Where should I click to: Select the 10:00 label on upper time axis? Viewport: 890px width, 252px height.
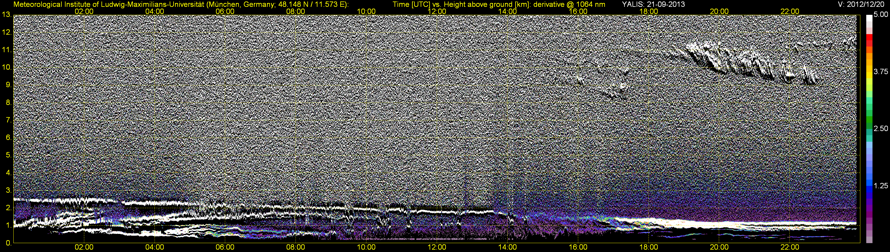[366, 11]
